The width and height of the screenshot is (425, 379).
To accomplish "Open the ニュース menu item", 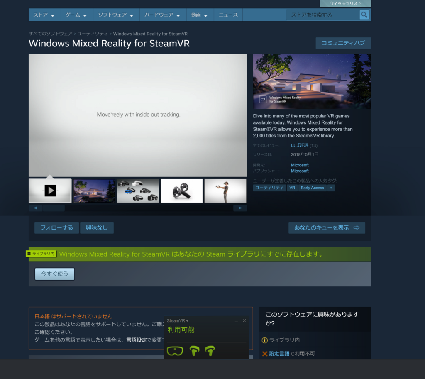I will click(228, 15).
